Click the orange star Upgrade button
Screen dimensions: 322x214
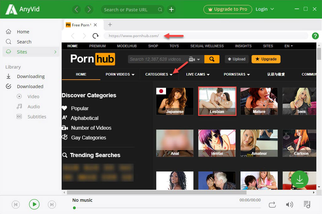pyautogui.click(x=266, y=59)
